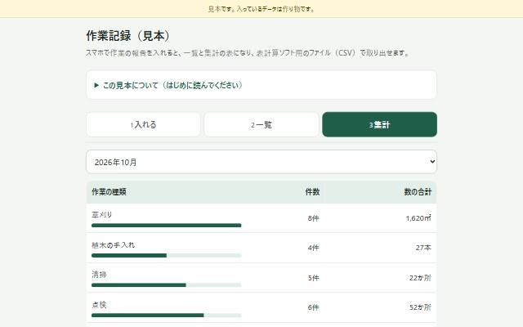This screenshot has width=523, height=327.
Task: Click the 作業記録（見本） page heading
Action: click(x=128, y=36)
